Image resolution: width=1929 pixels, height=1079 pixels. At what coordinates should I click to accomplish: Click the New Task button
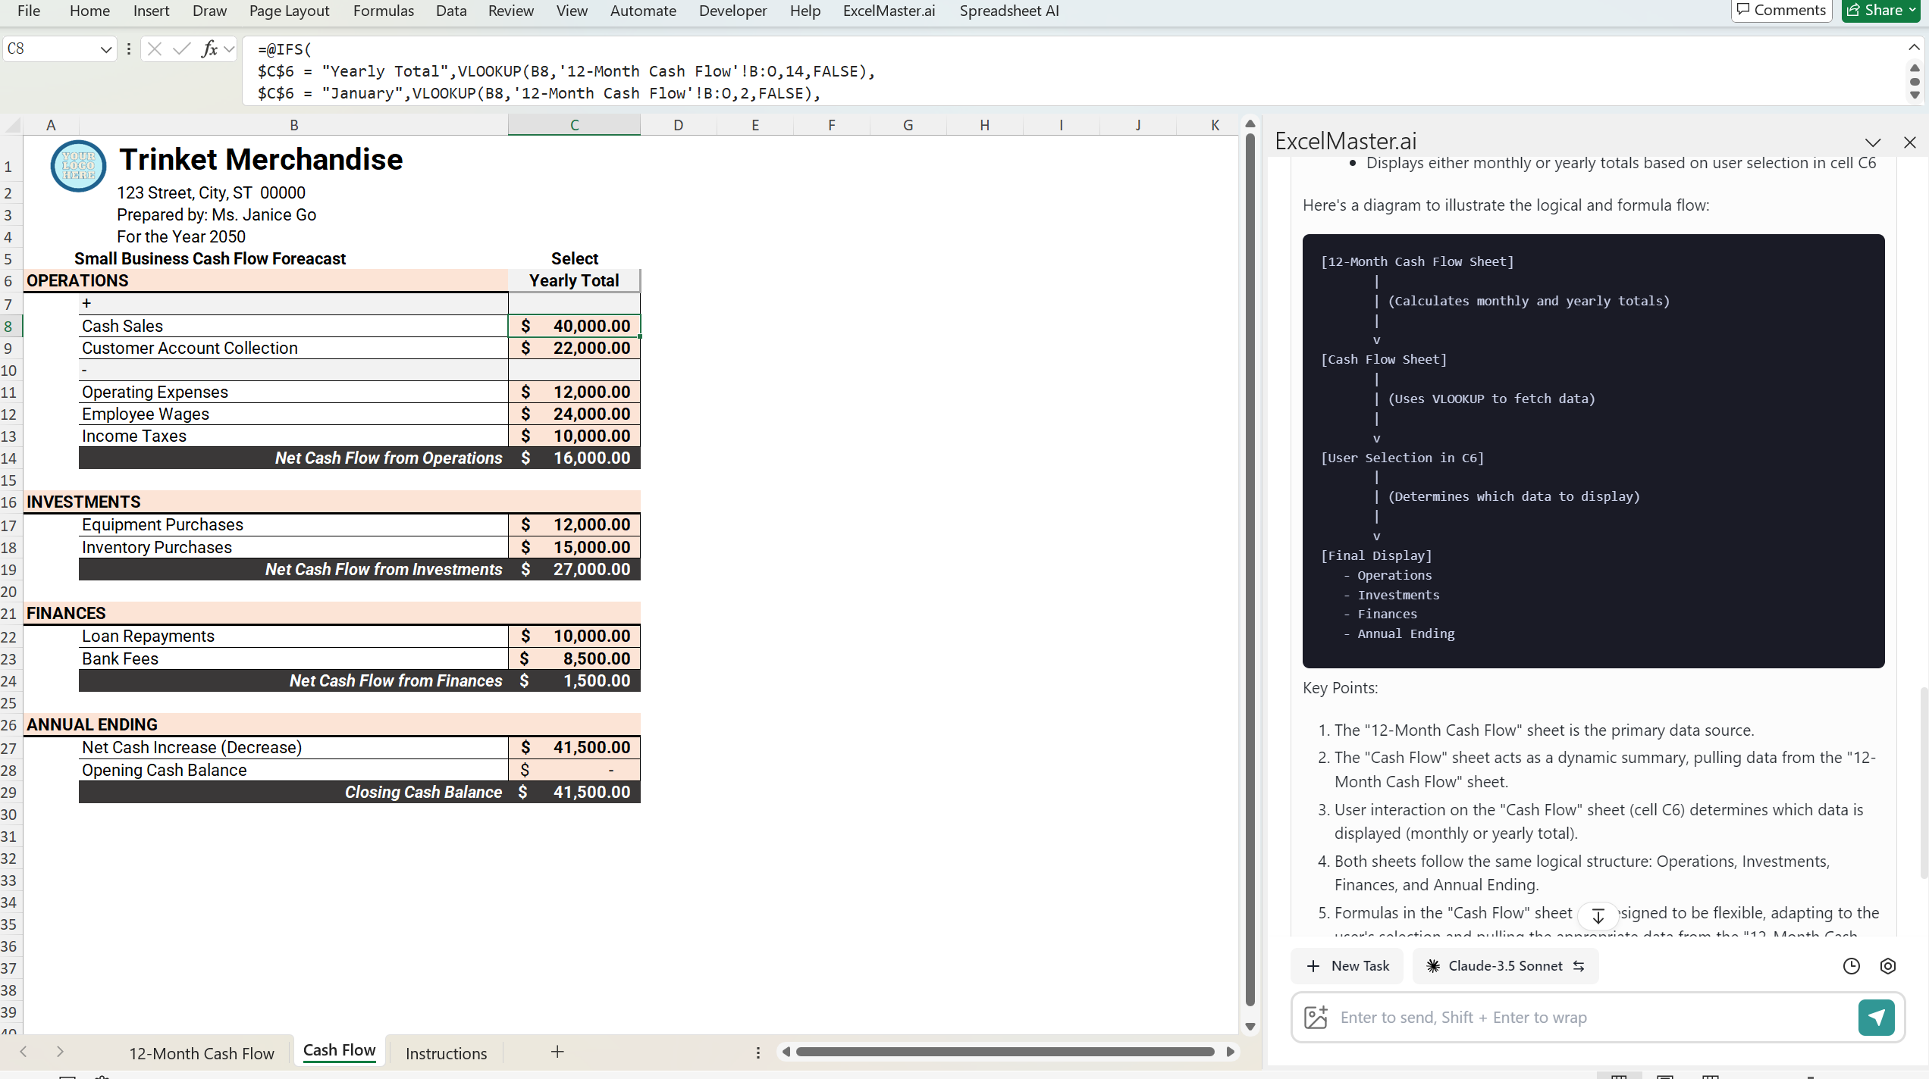click(1347, 966)
